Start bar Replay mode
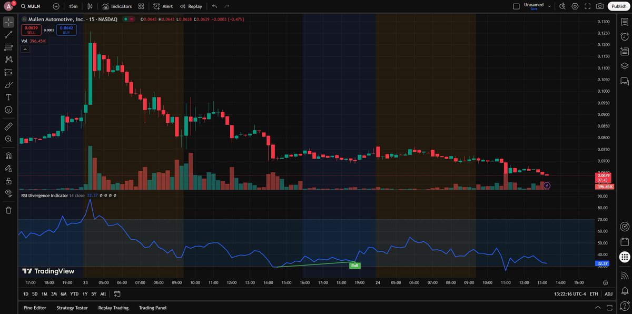 191,6
